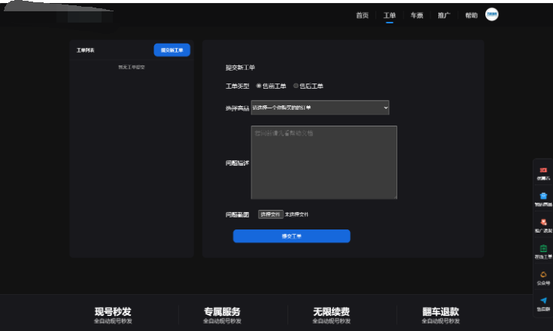Click the 现号秒发 footer heading

pos(113,311)
